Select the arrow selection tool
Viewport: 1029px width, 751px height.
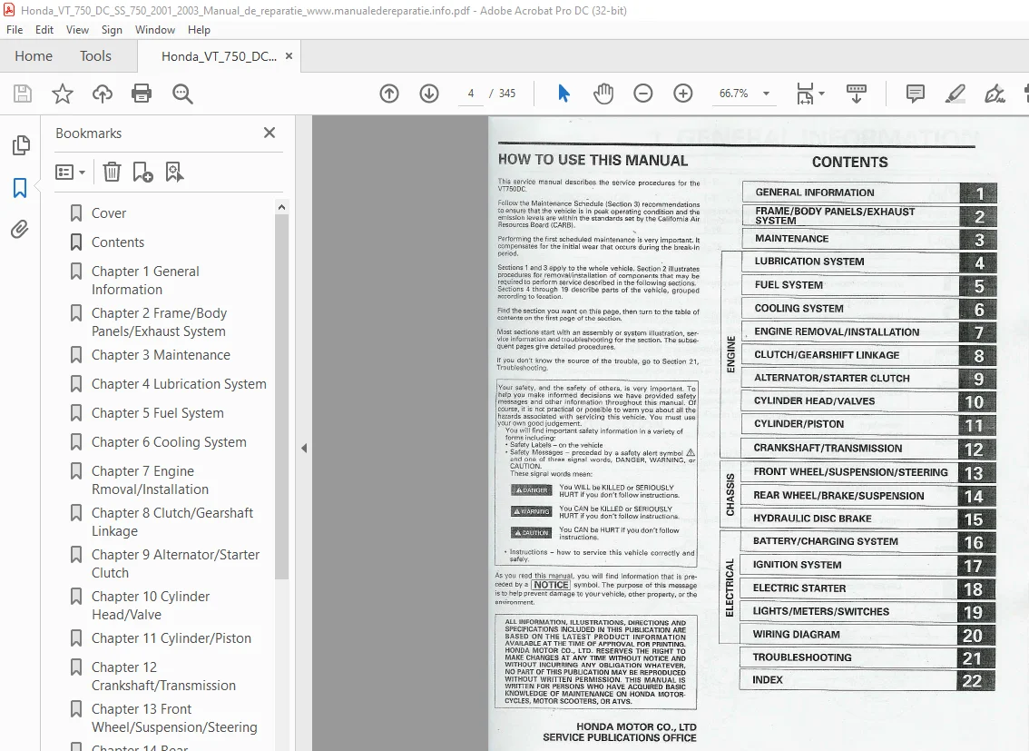coord(563,94)
